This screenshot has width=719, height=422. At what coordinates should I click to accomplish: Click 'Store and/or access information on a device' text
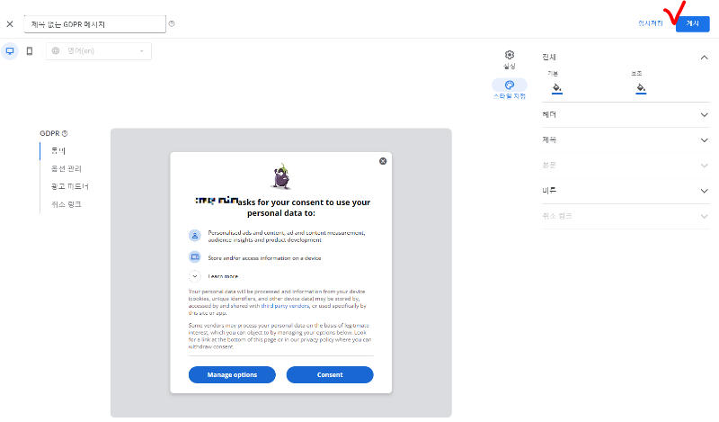[264, 258]
